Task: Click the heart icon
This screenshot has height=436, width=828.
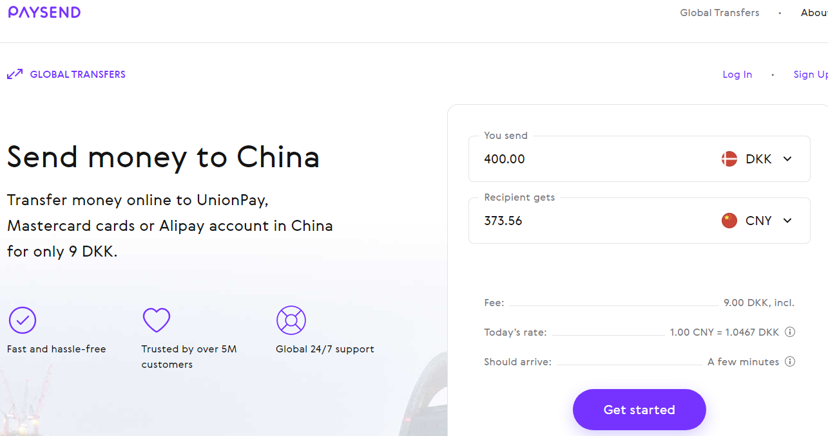Action: coord(156,320)
